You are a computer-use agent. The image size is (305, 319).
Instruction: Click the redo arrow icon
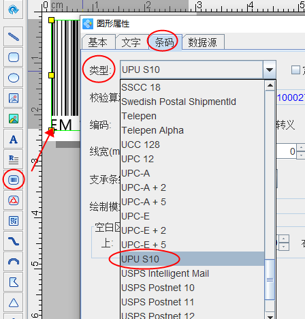point(14,10)
